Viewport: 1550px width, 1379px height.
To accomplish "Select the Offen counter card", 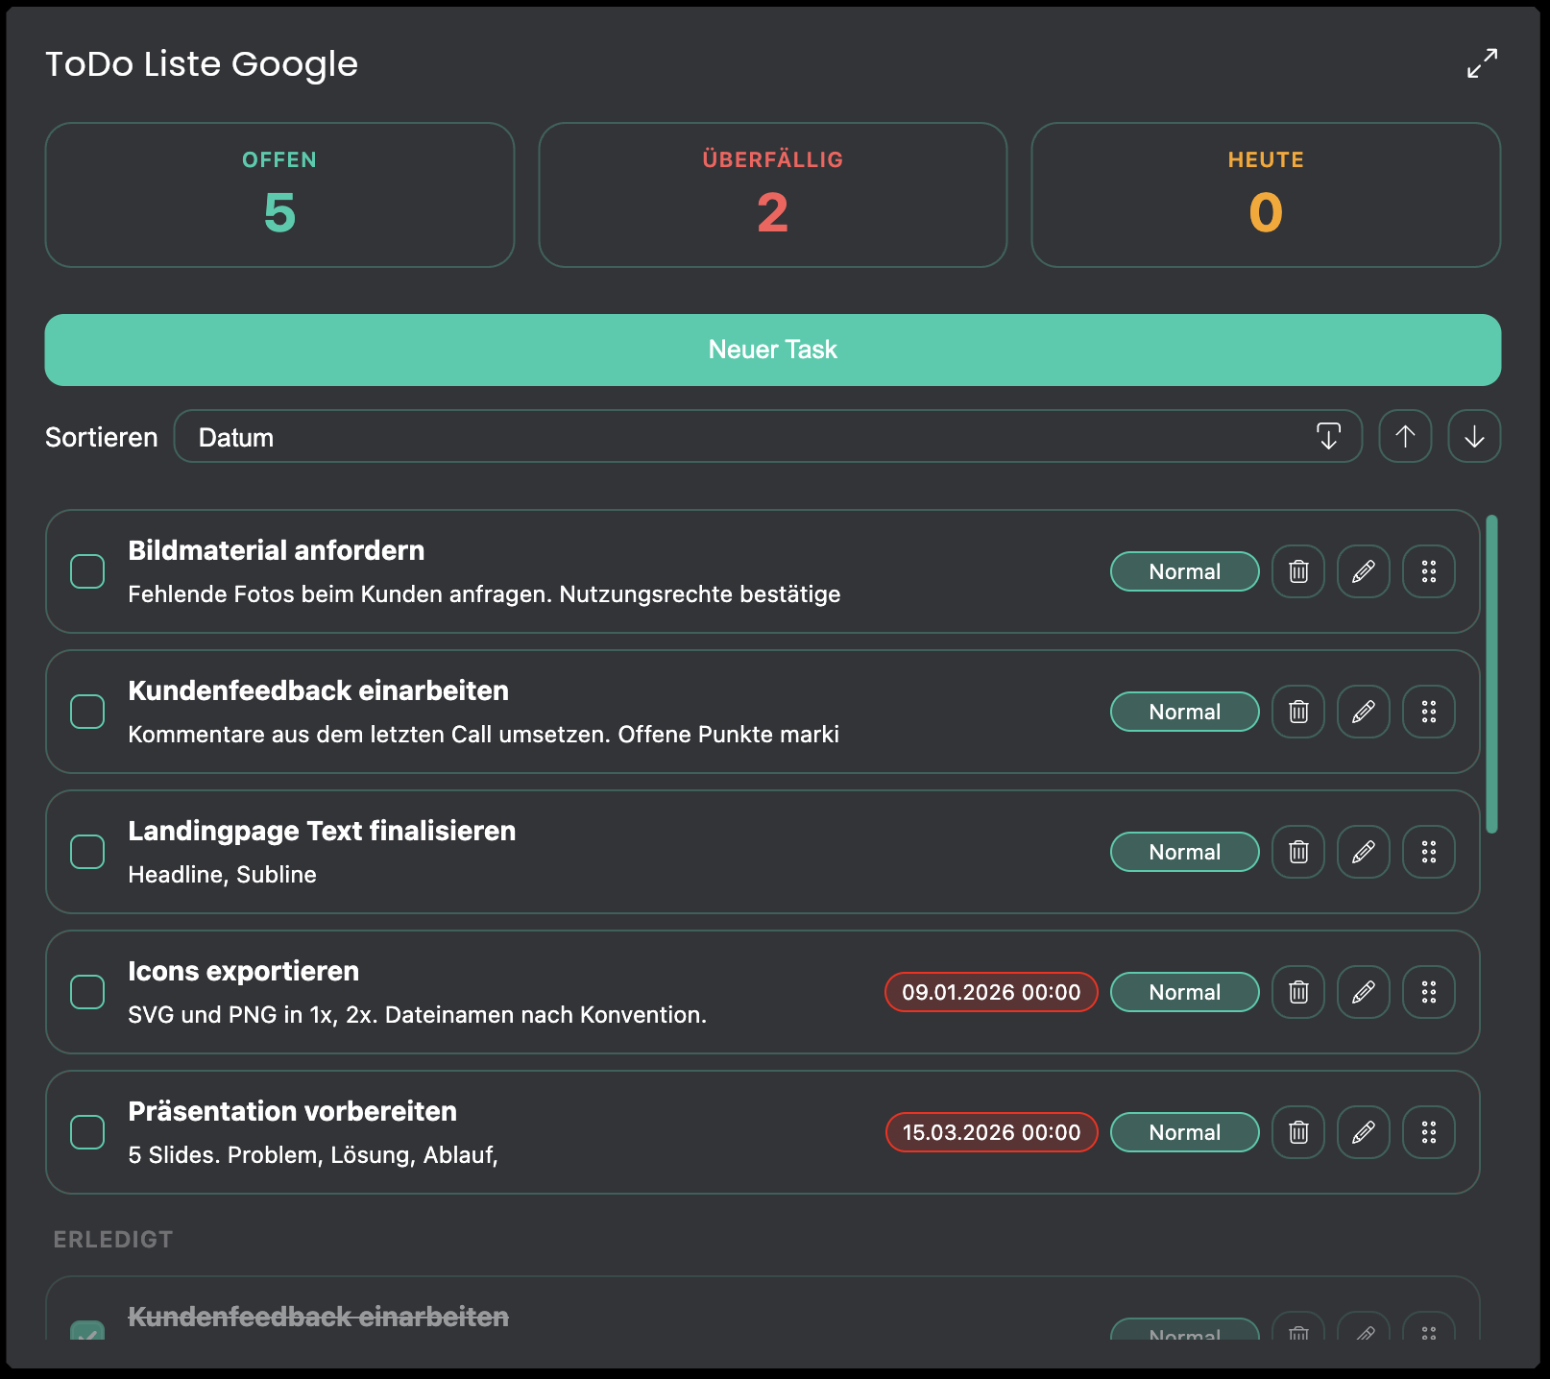I will [x=279, y=195].
